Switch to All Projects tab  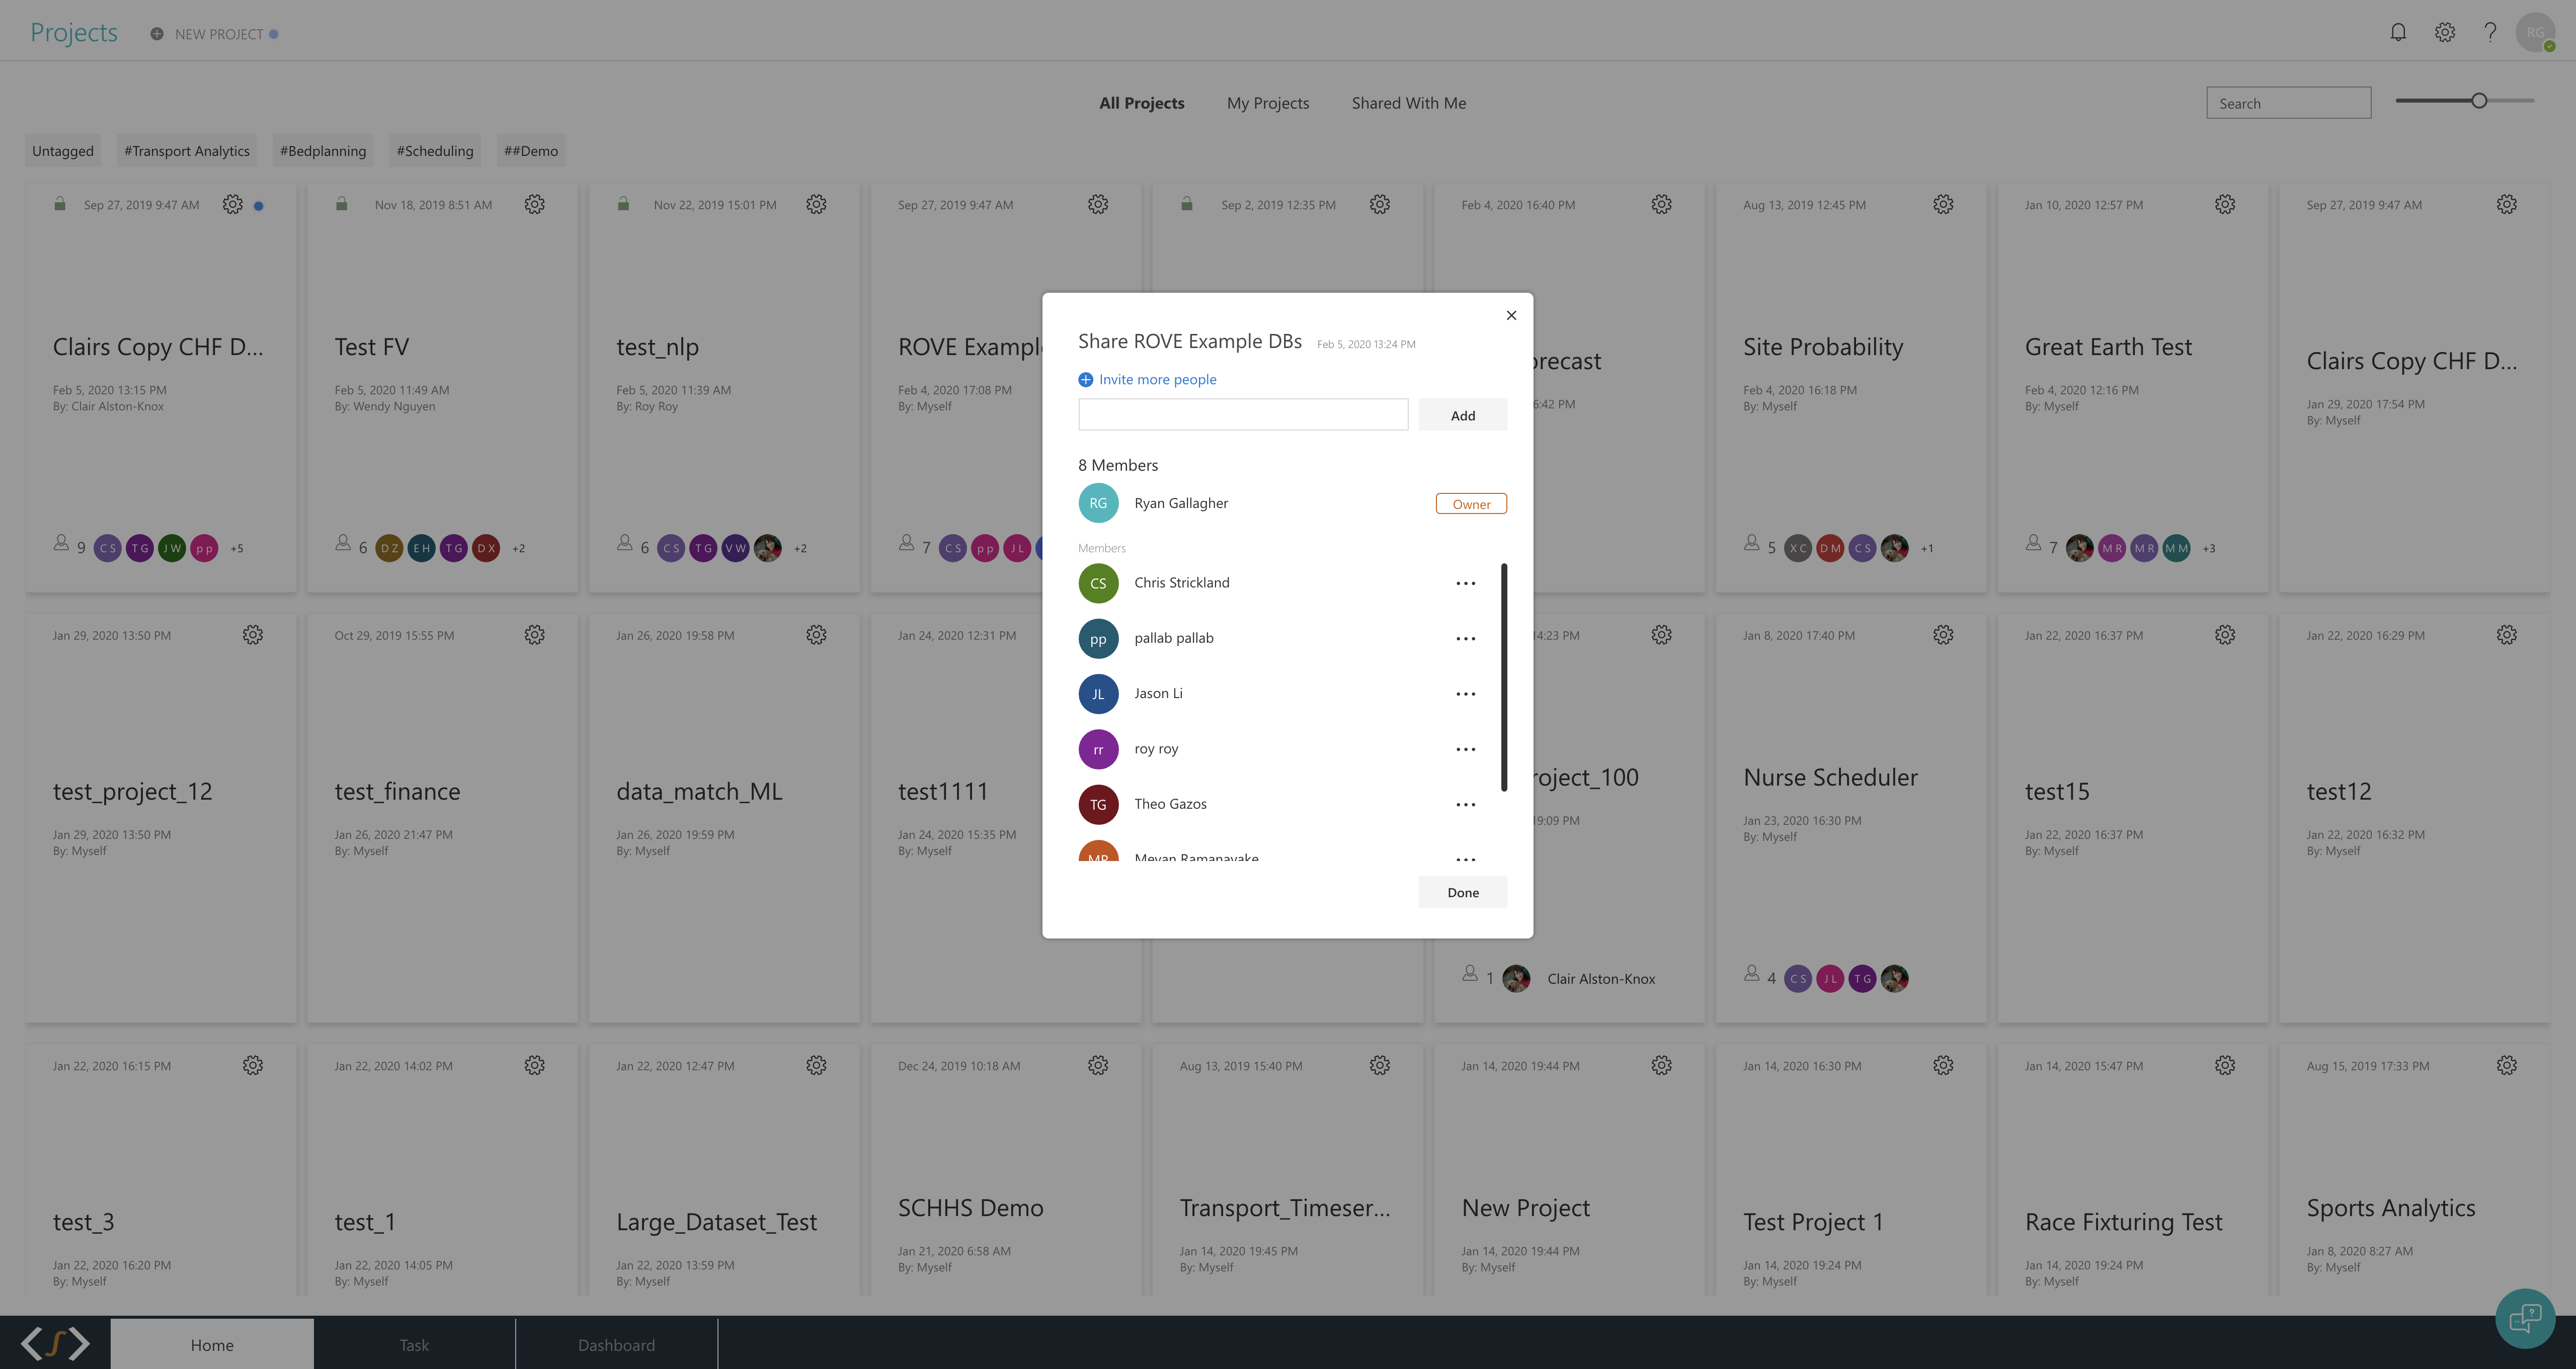click(x=1141, y=103)
